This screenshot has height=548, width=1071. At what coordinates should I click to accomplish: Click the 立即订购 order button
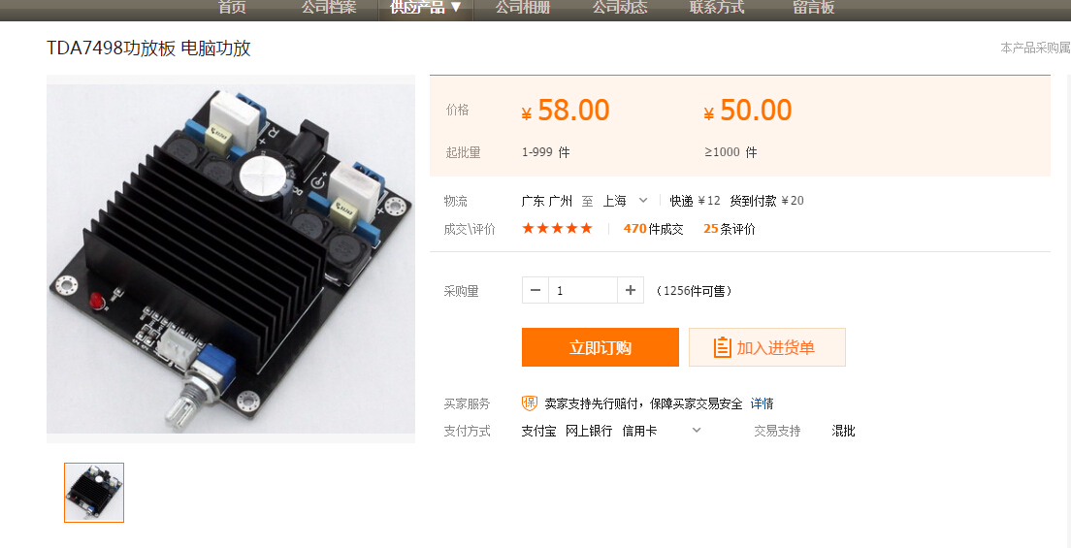click(600, 347)
